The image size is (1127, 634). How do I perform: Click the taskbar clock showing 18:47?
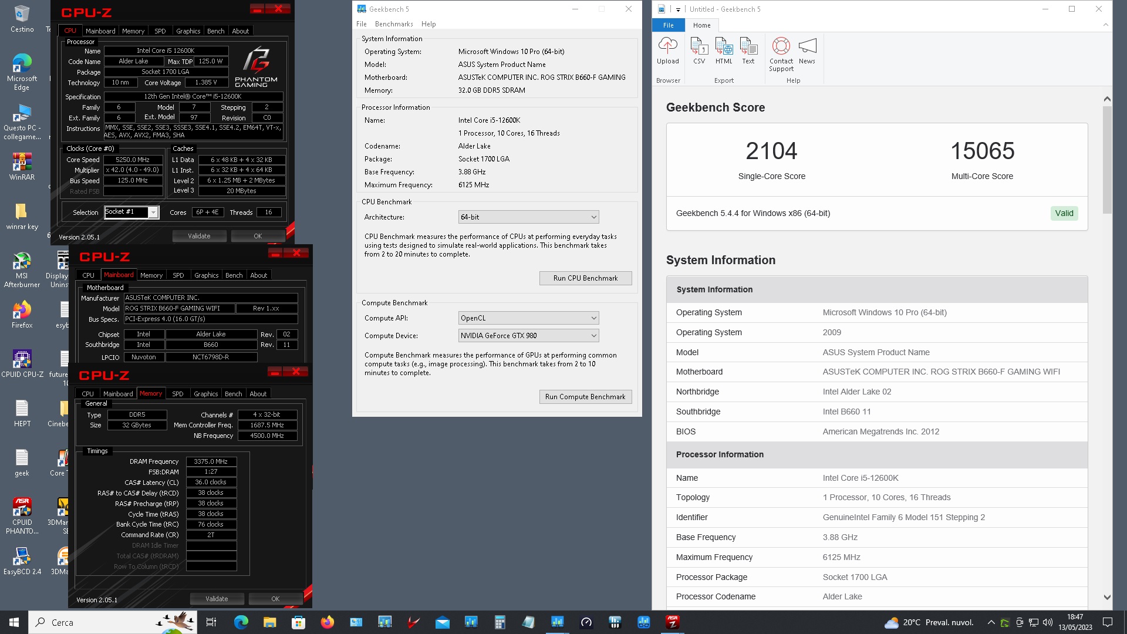pyautogui.click(x=1075, y=622)
